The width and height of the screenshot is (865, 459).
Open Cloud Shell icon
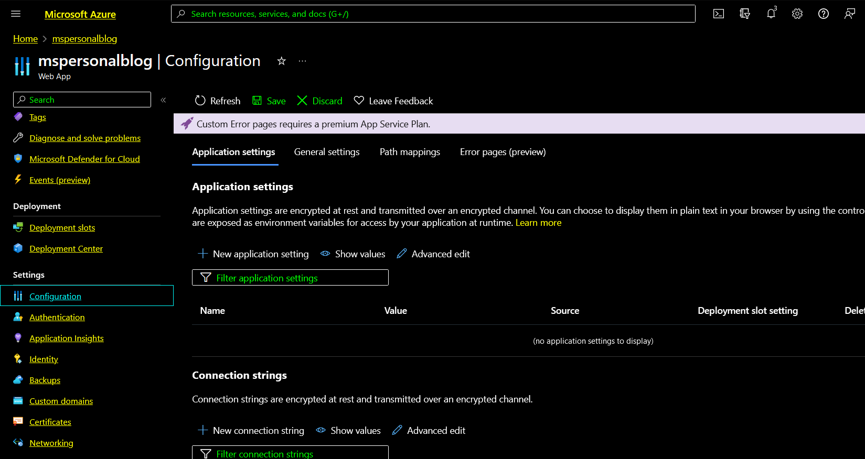[x=719, y=14]
